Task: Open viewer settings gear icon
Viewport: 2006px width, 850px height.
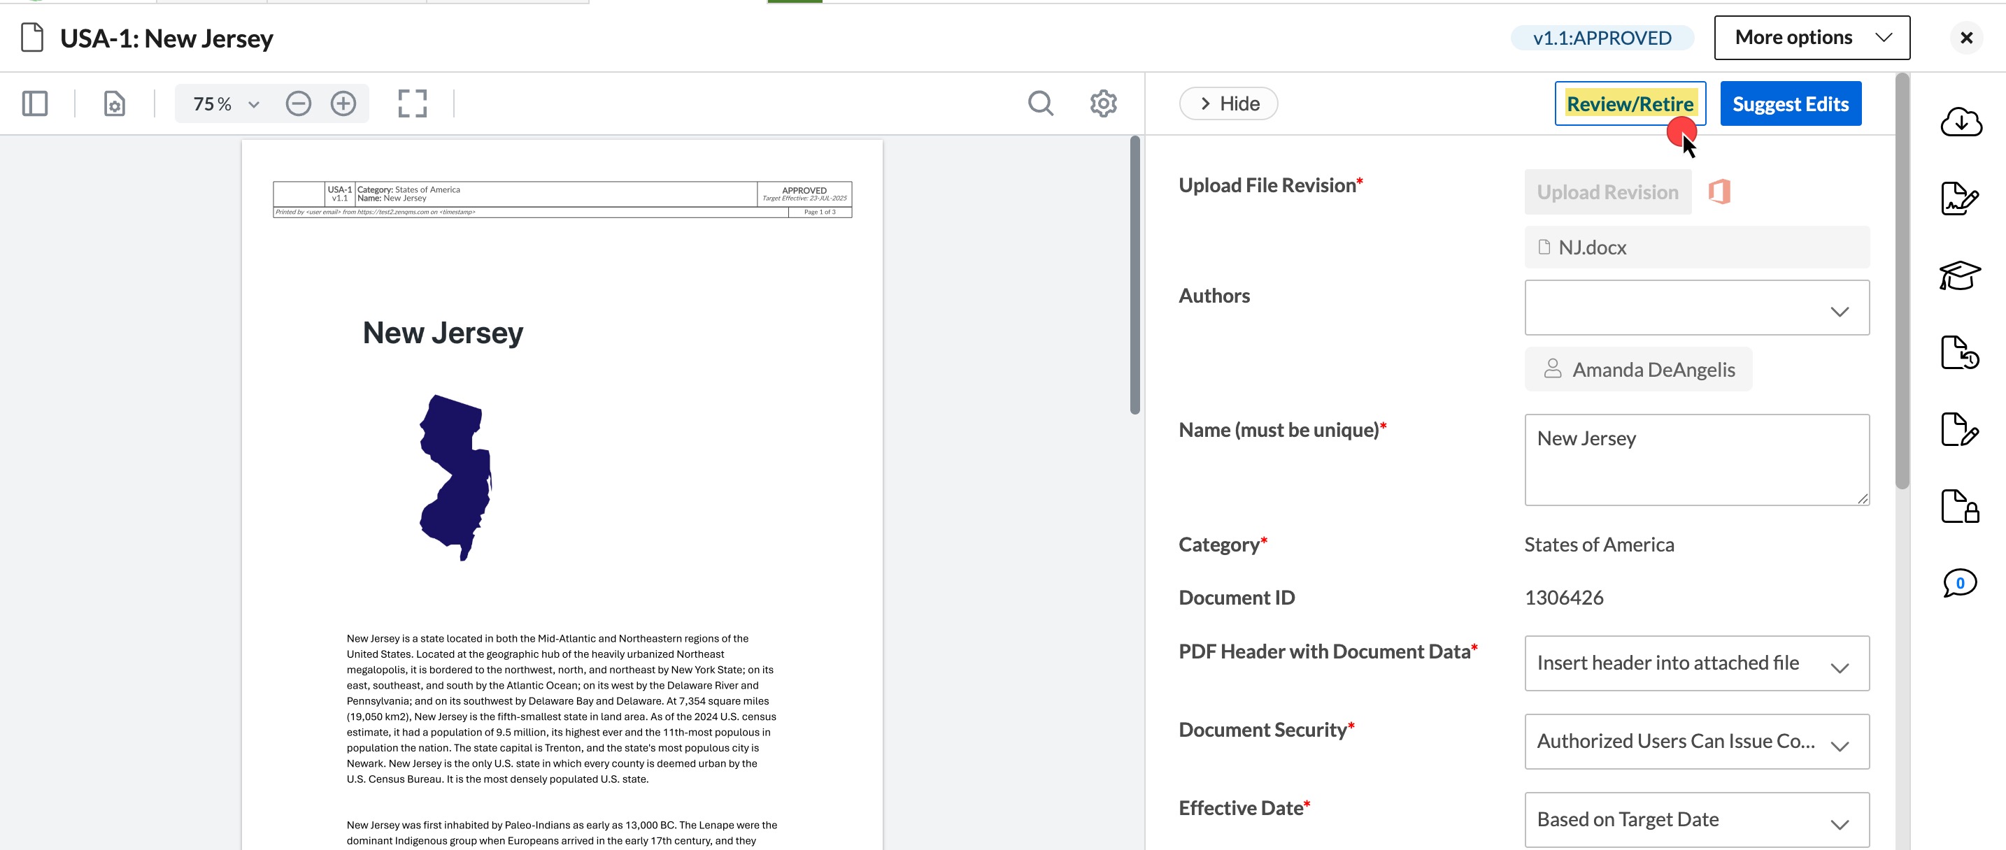Action: pyautogui.click(x=1104, y=103)
